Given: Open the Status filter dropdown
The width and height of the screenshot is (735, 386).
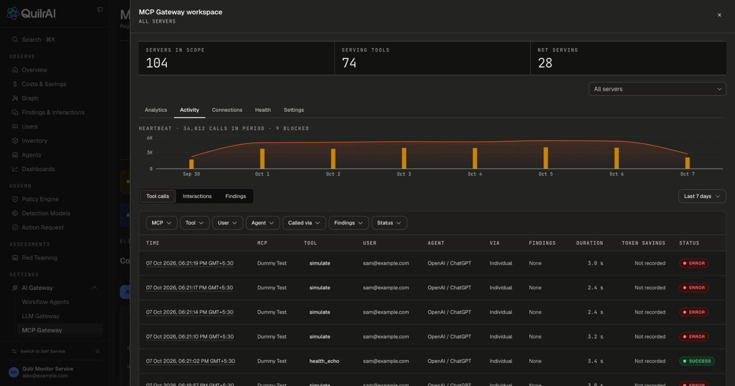Looking at the screenshot, I should pyautogui.click(x=389, y=223).
